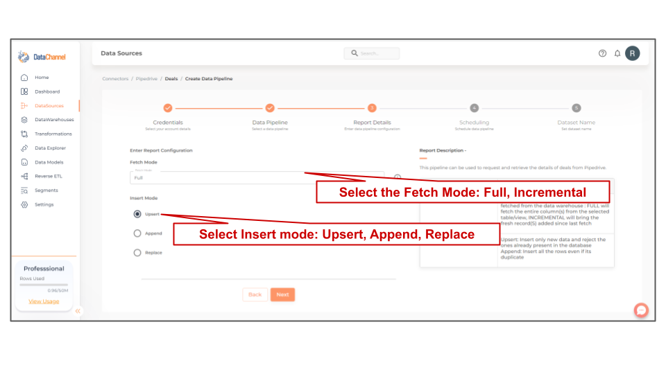
Task: Open the Transformations icon
Action: tap(24, 134)
